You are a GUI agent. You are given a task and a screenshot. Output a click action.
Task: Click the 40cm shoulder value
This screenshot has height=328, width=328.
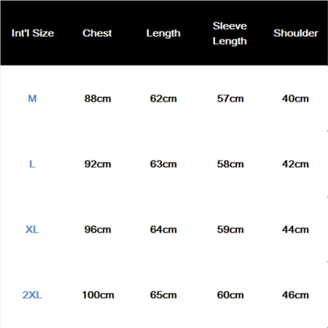click(295, 98)
